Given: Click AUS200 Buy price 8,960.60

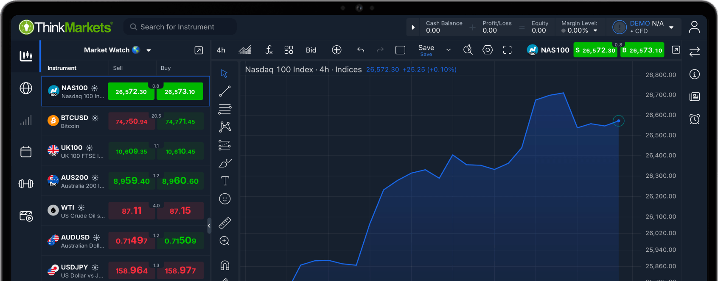Looking at the screenshot, I should 180,181.
